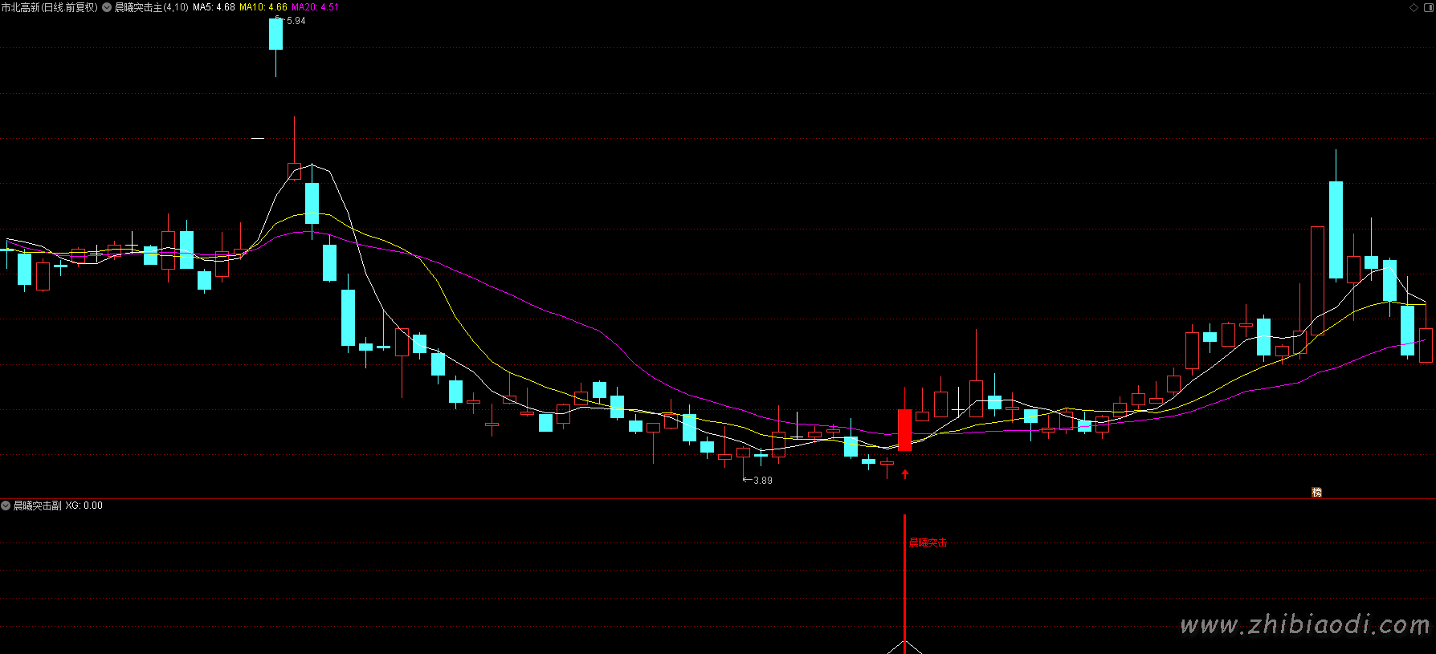Click the 5.94 high price label
Viewport: 1436px width, 654px height.
click(296, 21)
